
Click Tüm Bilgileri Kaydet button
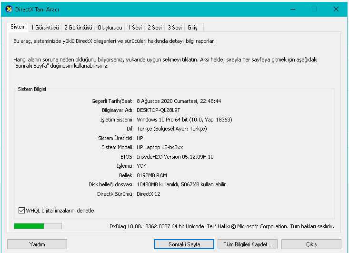(248, 244)
